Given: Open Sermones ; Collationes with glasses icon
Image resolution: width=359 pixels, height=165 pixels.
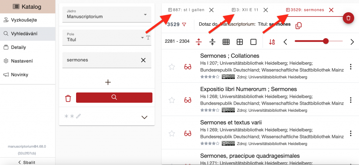Looking at the screenshot, I should [188, 67].
